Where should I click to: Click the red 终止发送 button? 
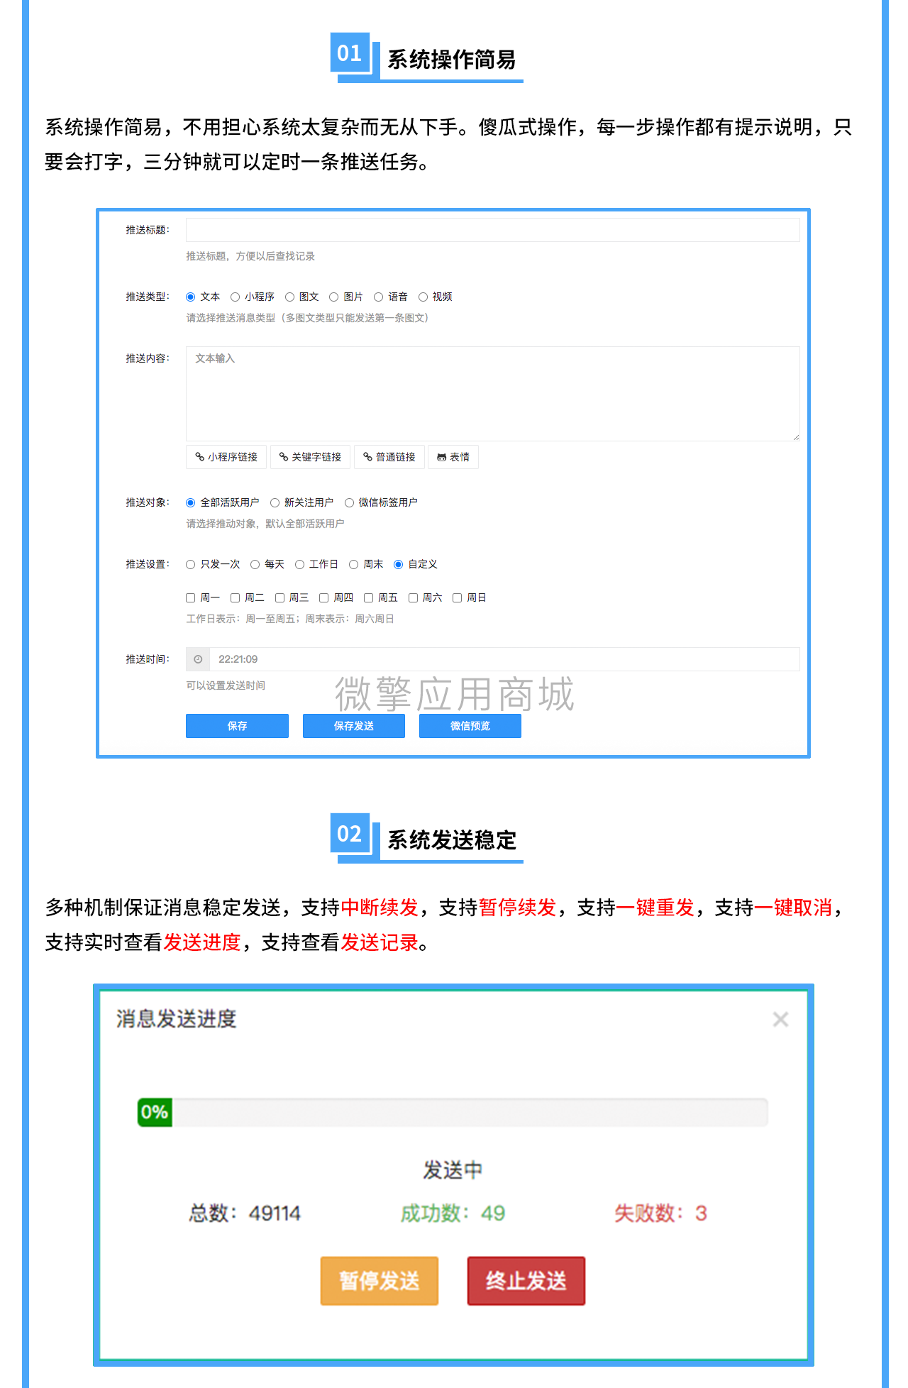(x=526, y=1281)
